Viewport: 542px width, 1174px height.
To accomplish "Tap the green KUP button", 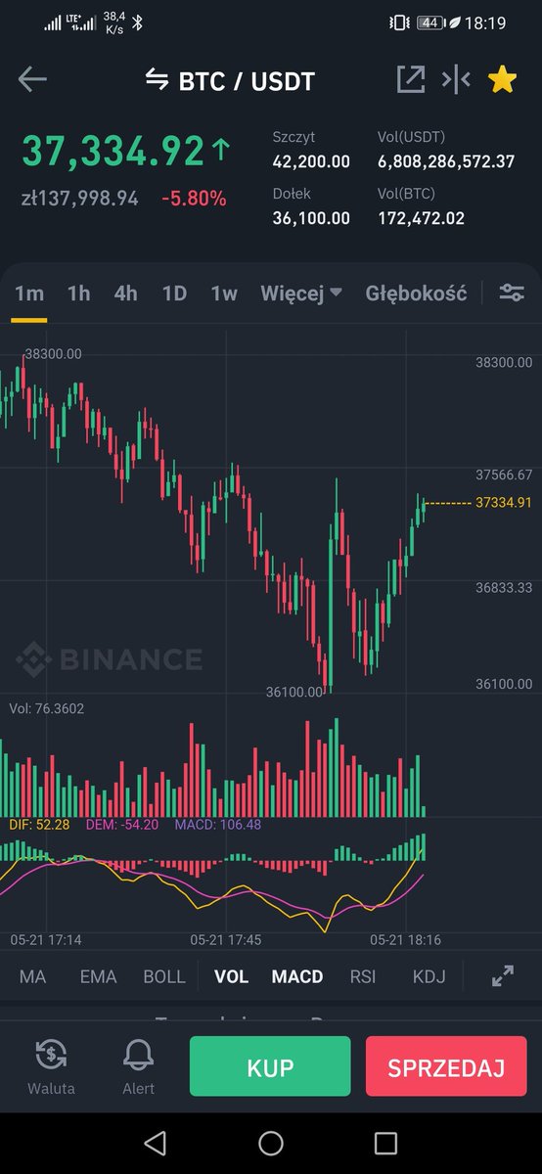I will [x=270, y=1067].
